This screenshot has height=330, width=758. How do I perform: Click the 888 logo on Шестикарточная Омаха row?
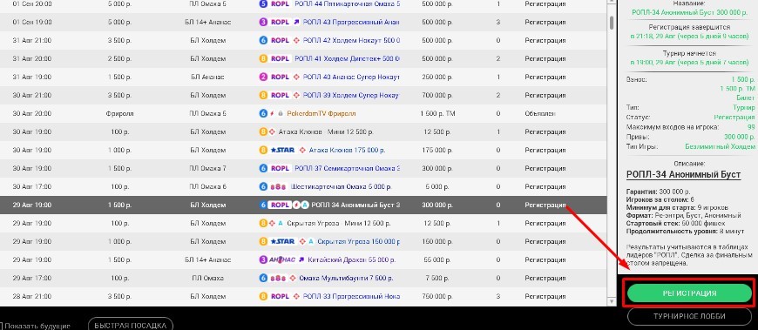(280, 186)
